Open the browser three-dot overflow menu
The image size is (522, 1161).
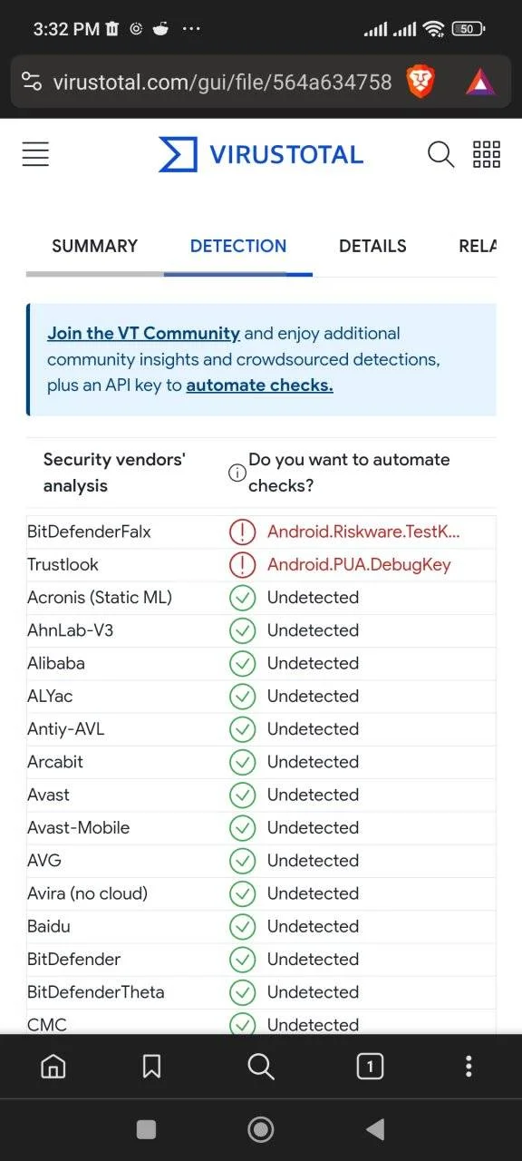(x=469, y=1066)
